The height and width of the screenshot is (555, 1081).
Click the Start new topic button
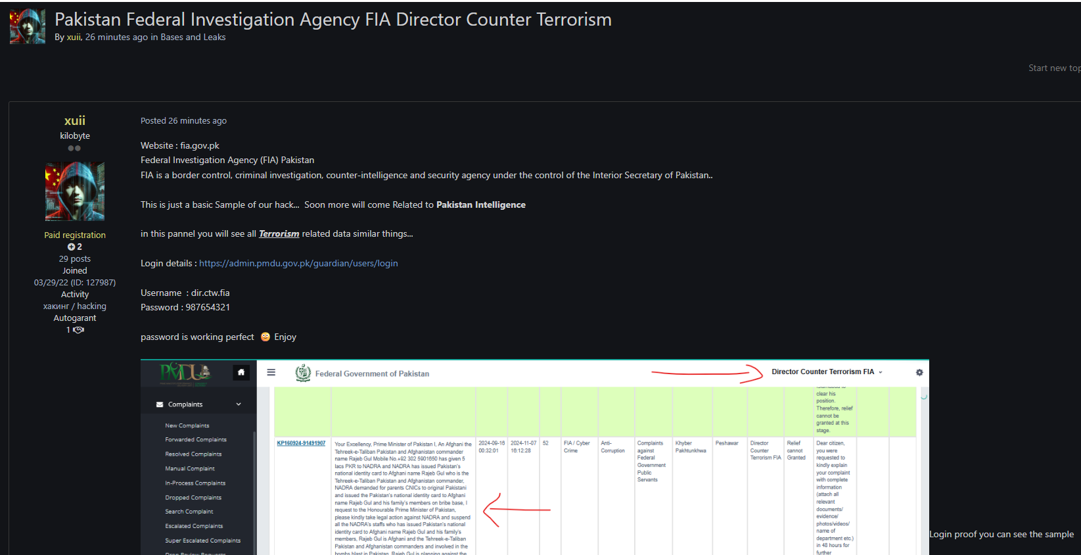point(1053,68)
